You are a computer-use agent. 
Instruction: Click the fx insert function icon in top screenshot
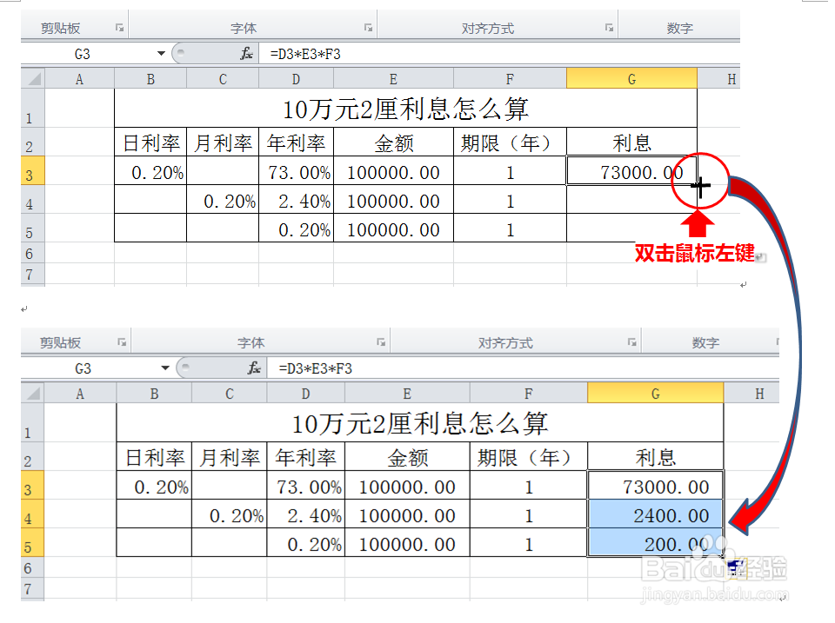pyautogui.click(x=246, y=53)
